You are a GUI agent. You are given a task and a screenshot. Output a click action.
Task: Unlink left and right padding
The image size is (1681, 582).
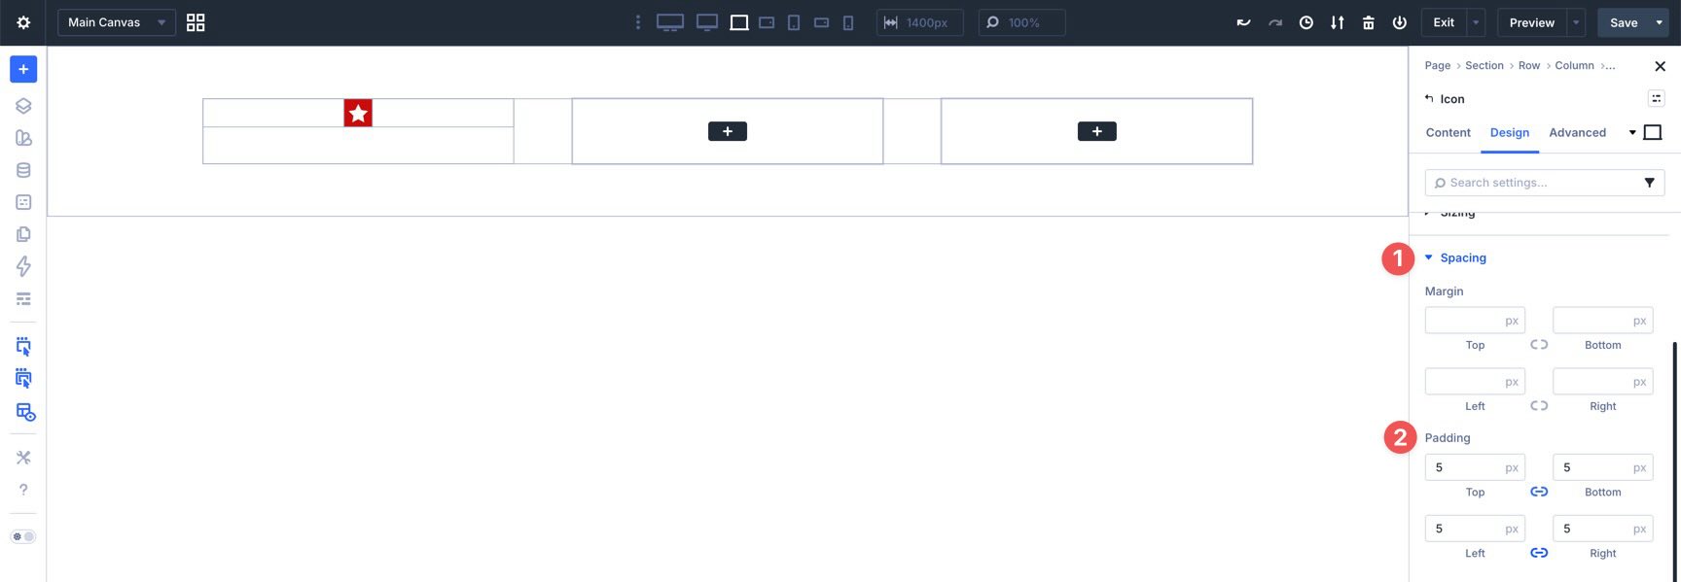click(1539, 553)
